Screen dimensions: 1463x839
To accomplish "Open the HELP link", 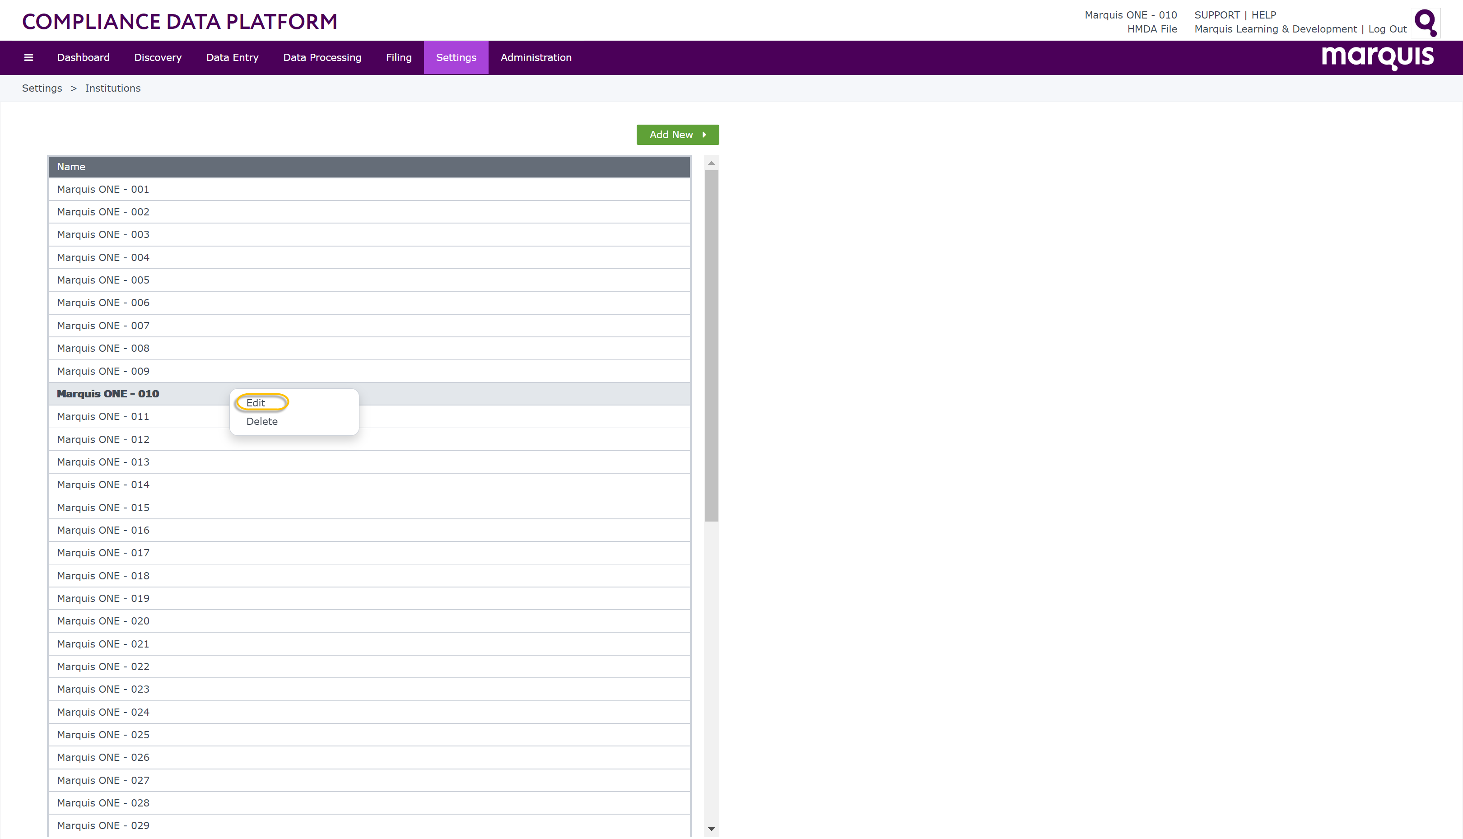I will tap(1263, 15).
